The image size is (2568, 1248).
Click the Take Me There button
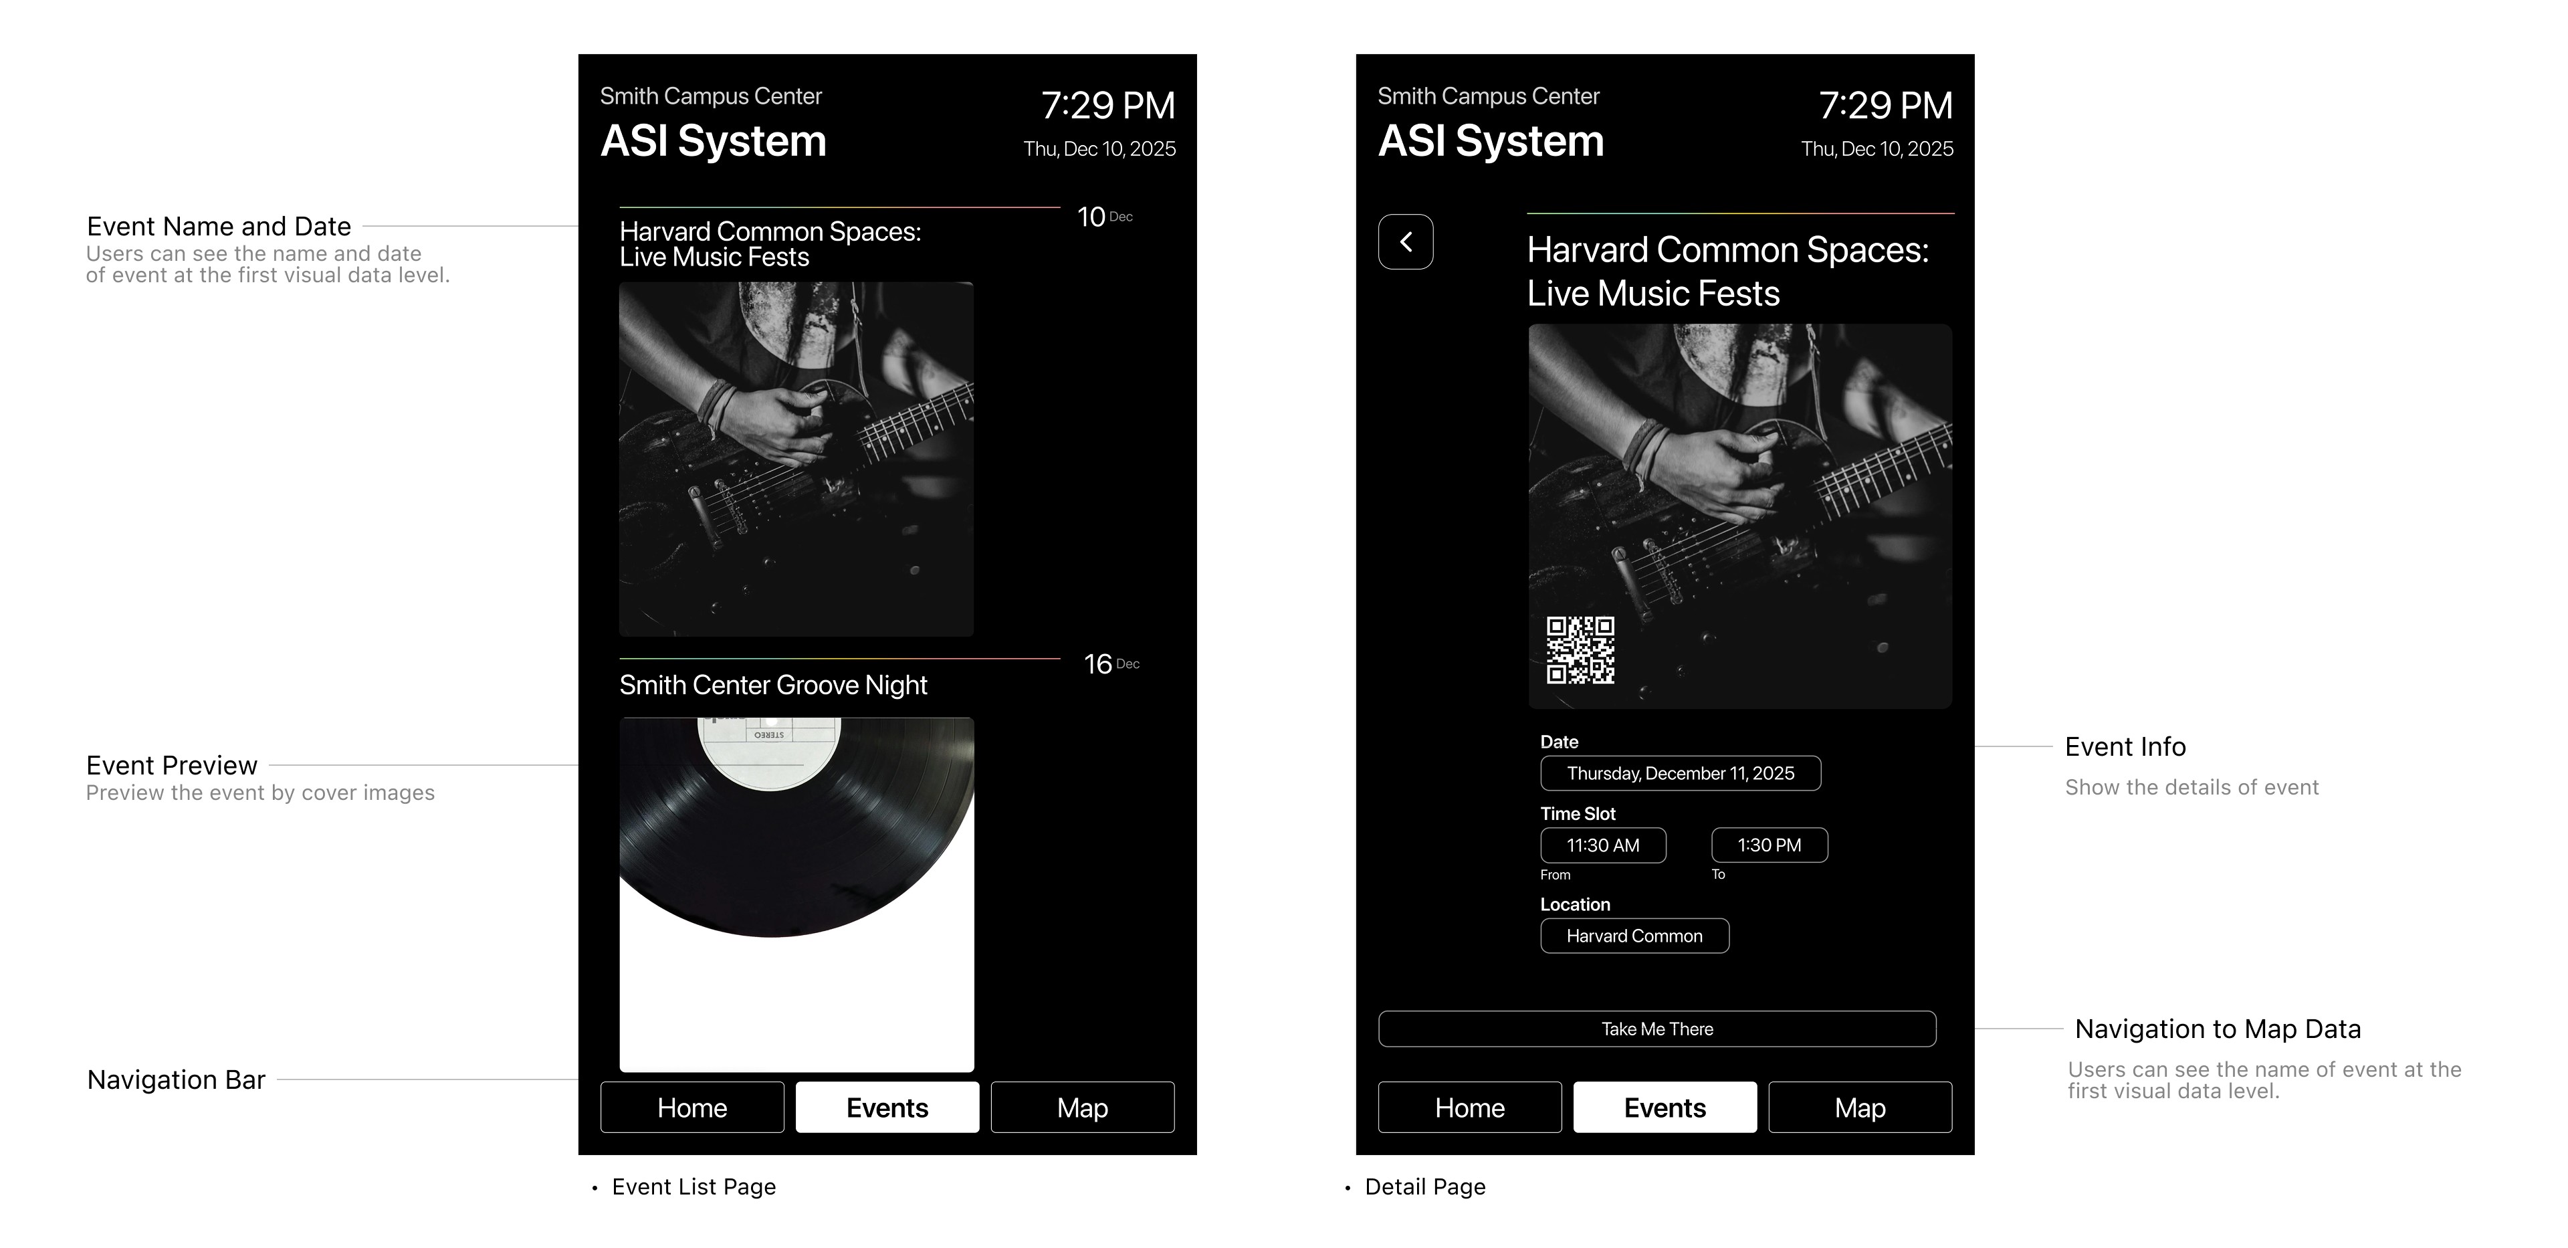pyautogui.click(x=1657, y=1029)
